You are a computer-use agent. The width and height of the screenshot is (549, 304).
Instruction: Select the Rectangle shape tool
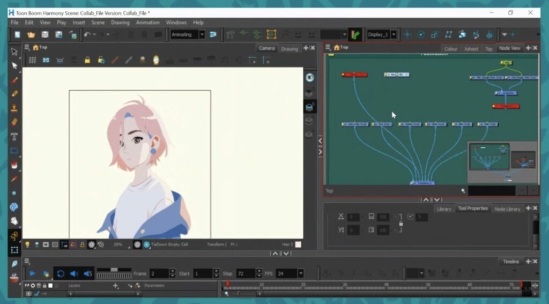tap(14, 151)
